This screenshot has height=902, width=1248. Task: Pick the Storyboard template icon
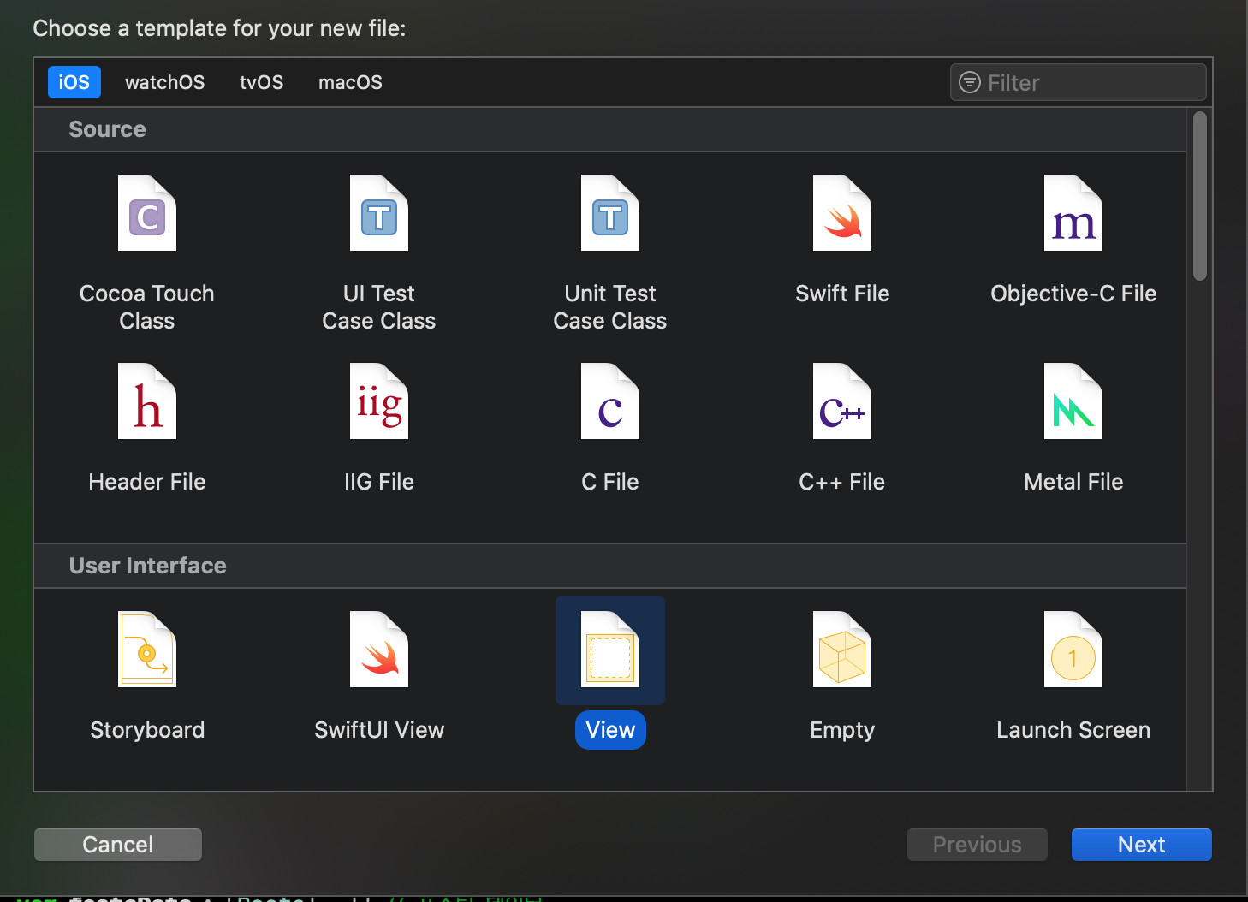click(147, 650)
